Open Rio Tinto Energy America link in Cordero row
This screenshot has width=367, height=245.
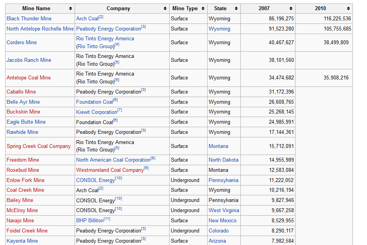click(x=105, y=39)
